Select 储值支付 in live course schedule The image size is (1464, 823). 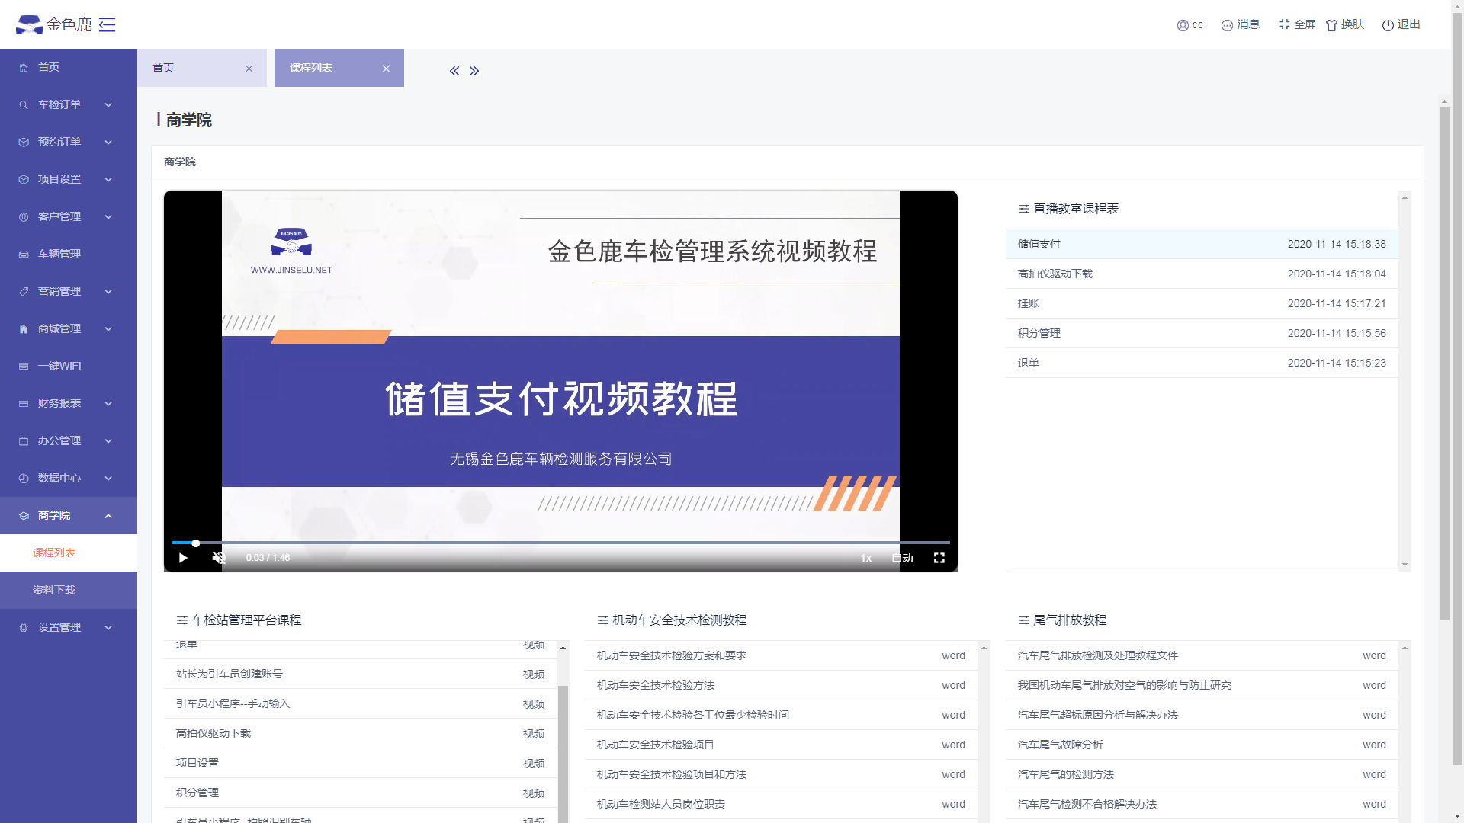click(x=1202, y=244)
